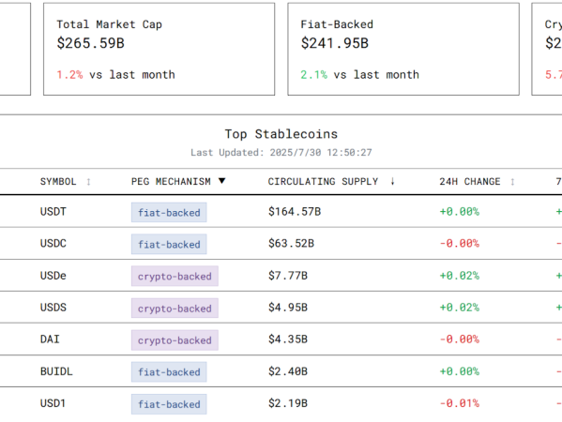The width and height of the screenshot is (562, 422).
Task: Click USDC supply value $63.52B
Action: pos(291,244)
